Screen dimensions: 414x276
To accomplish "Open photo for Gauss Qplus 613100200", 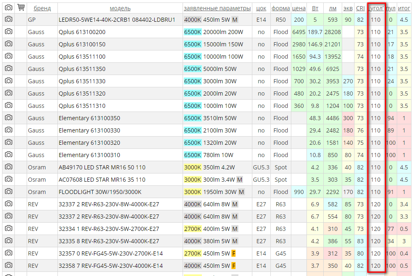I will point(9,32).
